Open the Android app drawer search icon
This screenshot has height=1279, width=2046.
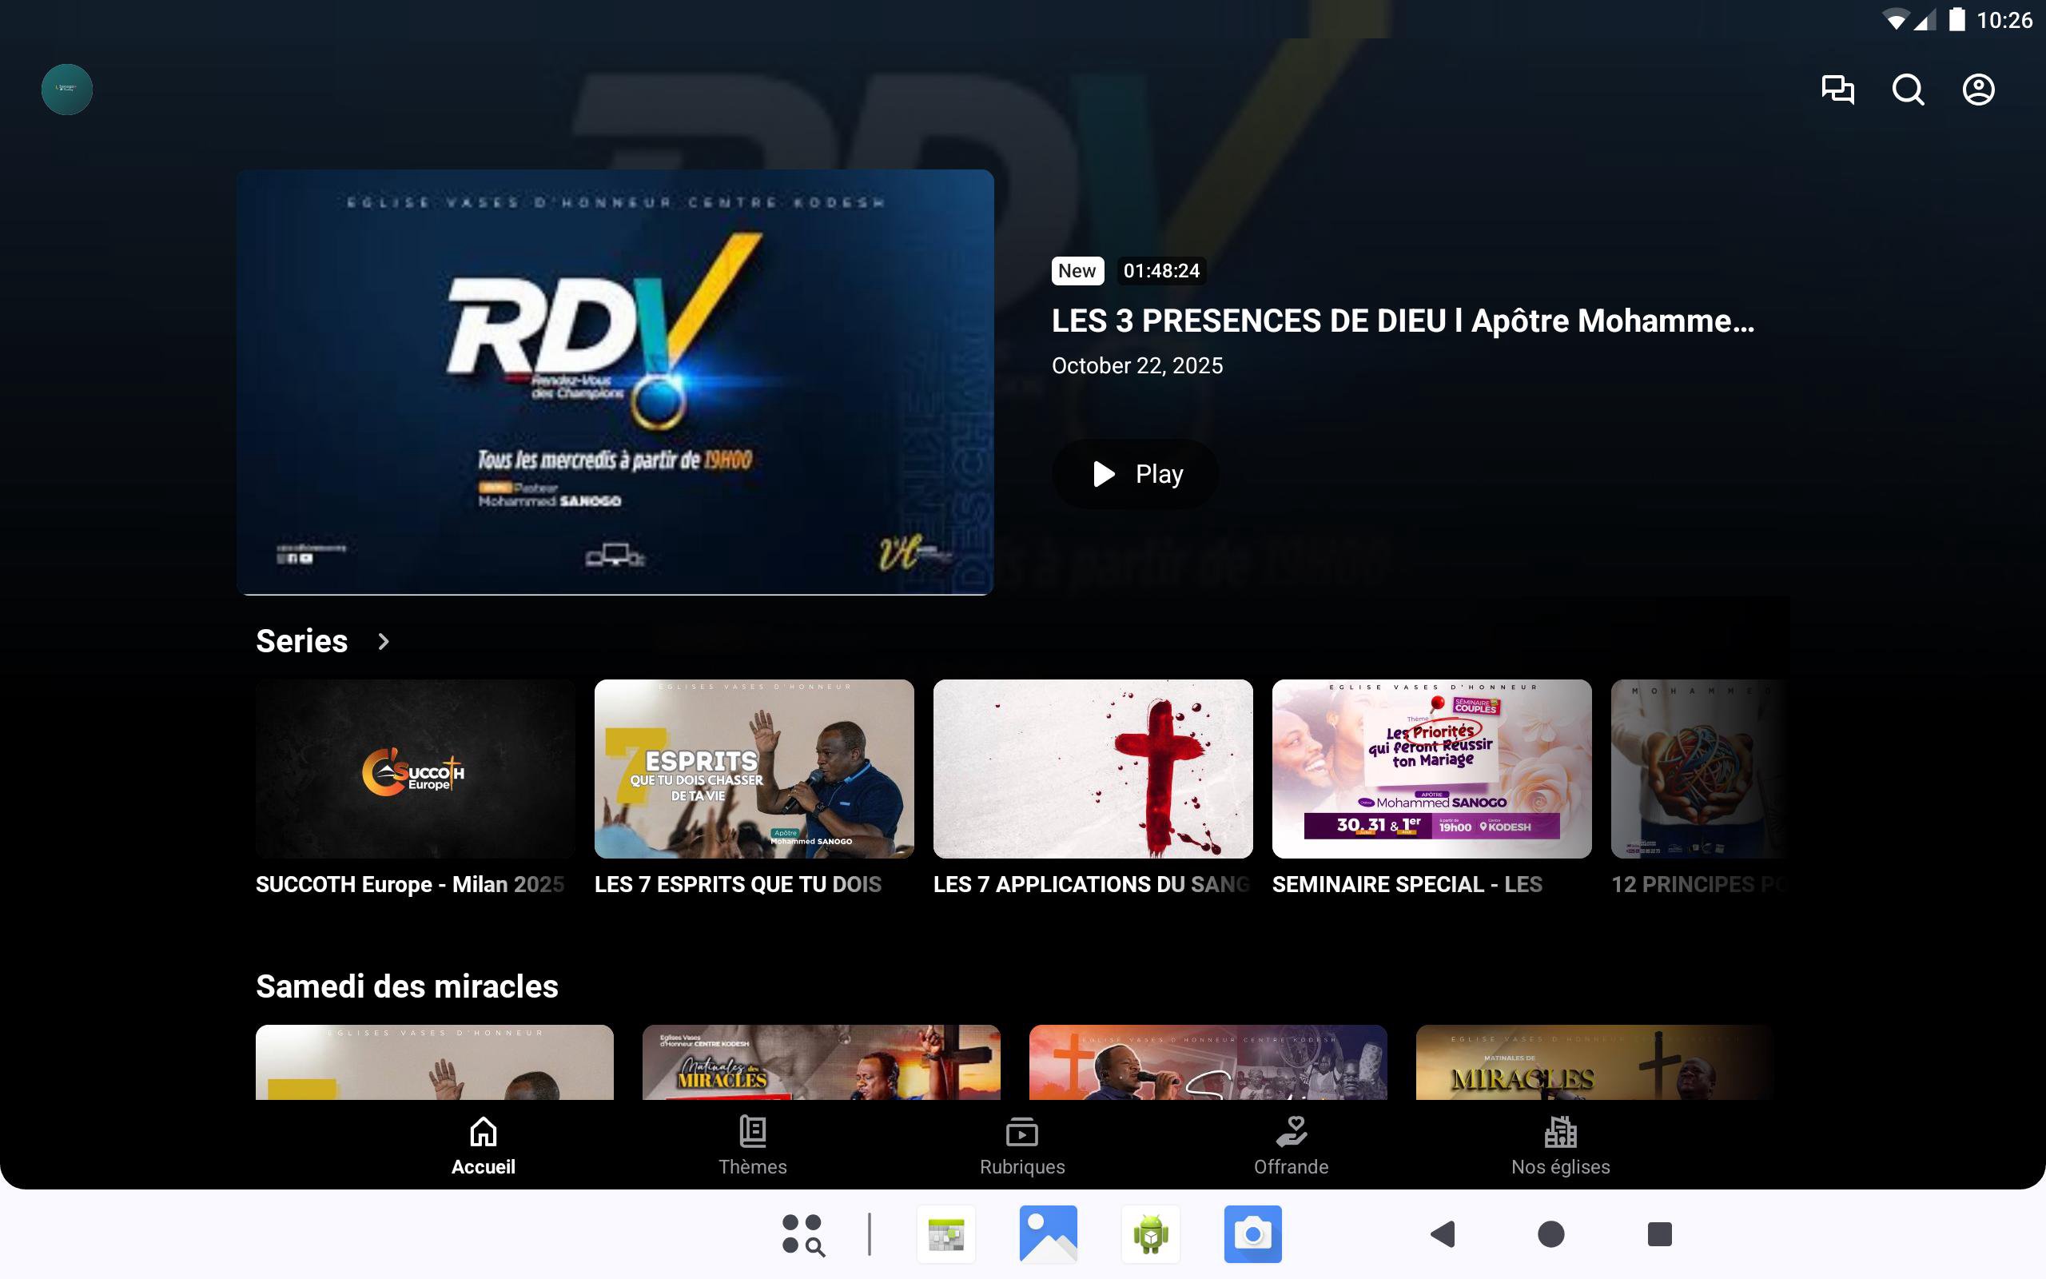802,1233
